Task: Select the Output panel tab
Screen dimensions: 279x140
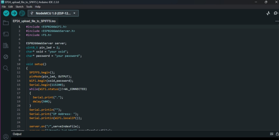Action: point(17,134)
